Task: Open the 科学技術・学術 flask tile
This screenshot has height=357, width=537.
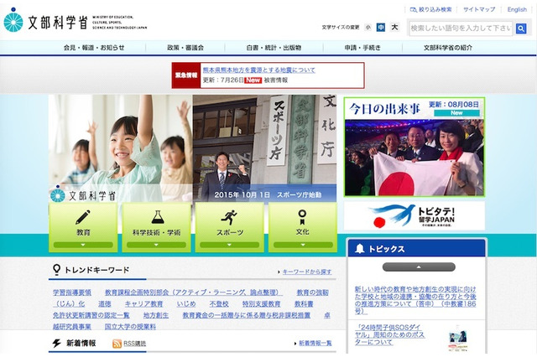Action: pyautogui.click(x=157, y=227)
